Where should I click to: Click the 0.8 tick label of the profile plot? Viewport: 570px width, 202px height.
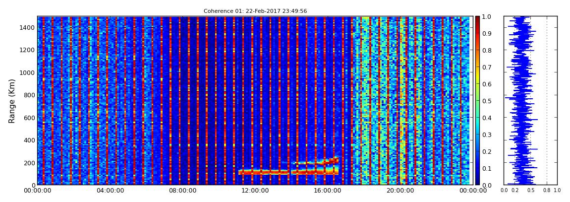547,191
